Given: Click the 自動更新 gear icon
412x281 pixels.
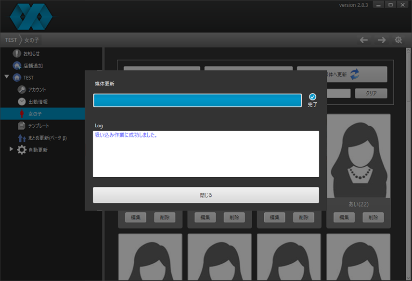Looking at the screenshot, I should [22, 150].
